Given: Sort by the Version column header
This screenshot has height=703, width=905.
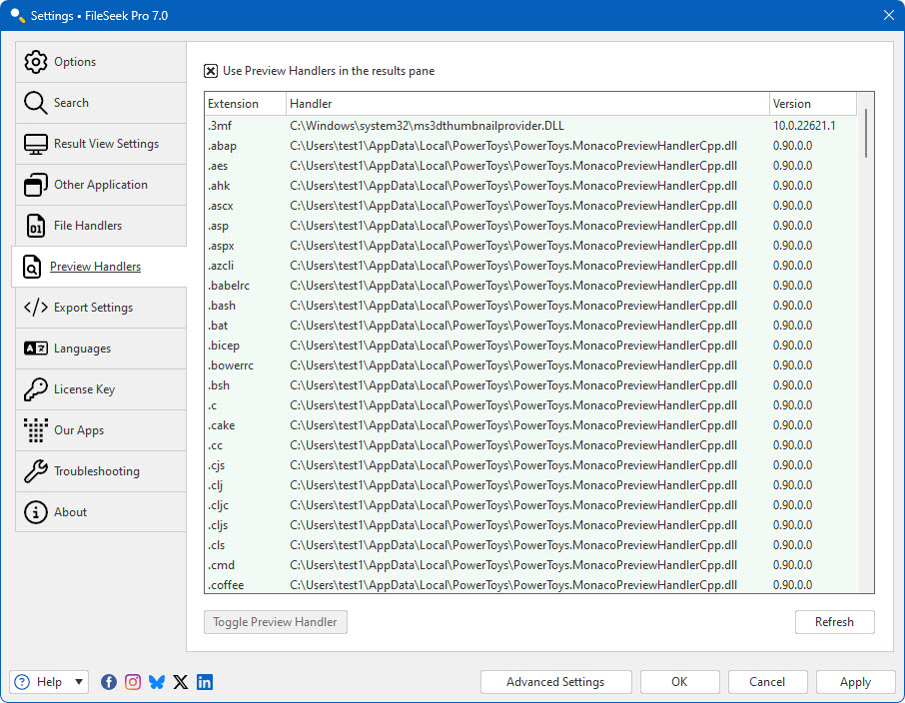Looking at the screenshot, I should (813, 104).
